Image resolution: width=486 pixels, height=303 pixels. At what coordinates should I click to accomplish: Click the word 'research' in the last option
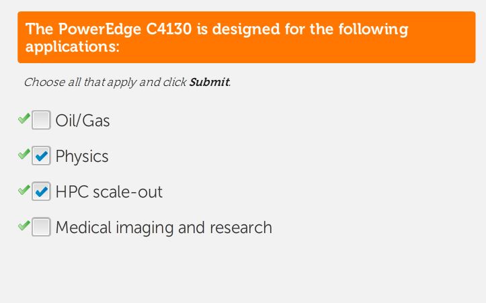(x=241, y=228)
